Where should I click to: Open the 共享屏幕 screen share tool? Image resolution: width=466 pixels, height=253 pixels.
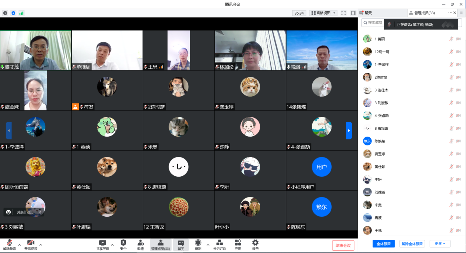coord(103,245)
